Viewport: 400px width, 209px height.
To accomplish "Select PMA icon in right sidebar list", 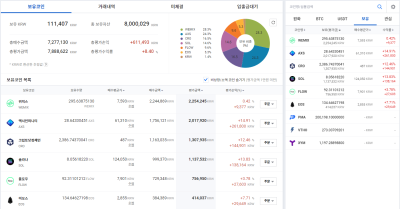I will pos(292,117).
